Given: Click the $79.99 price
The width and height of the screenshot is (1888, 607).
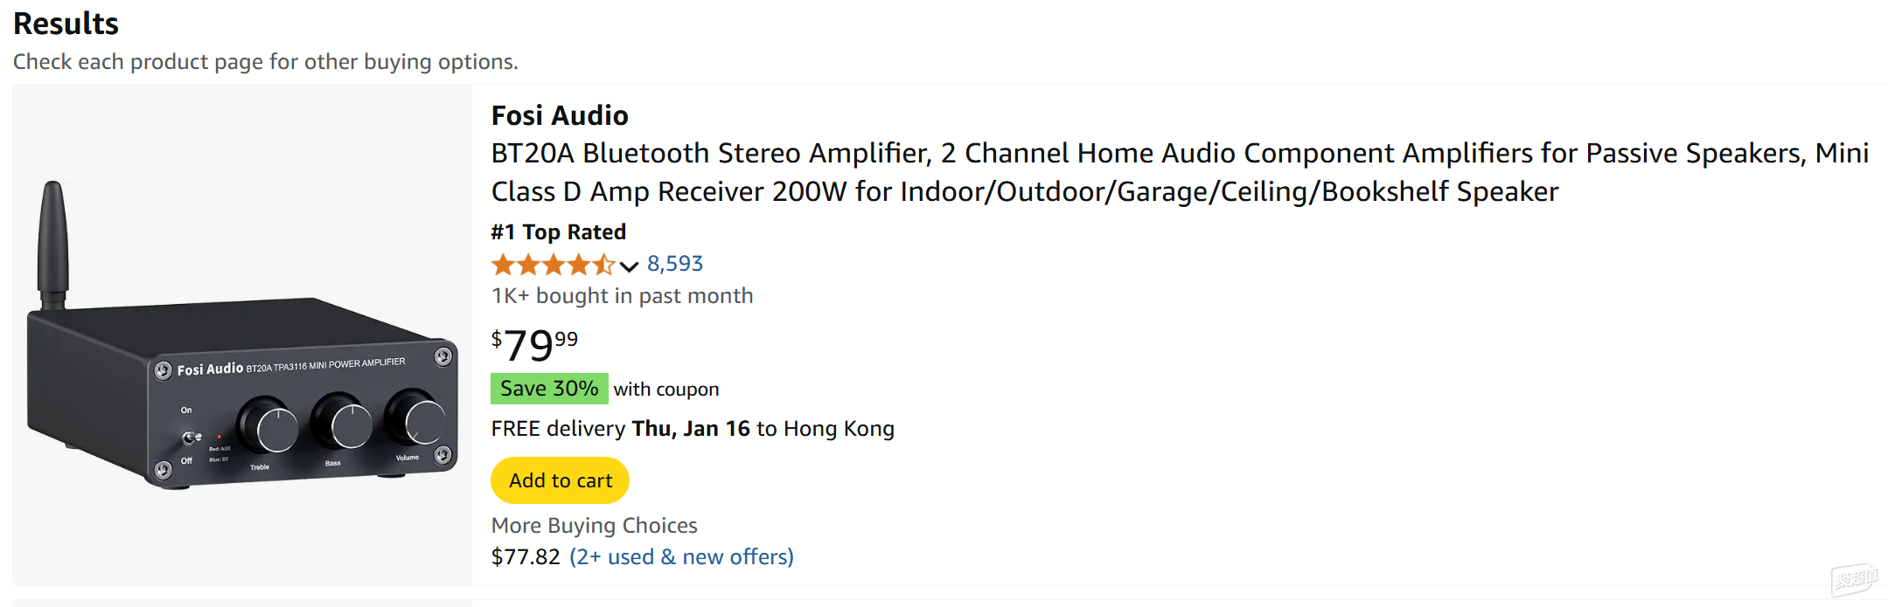Looking at the screenshot, I should pyautogui.click(x=534, y=344).
